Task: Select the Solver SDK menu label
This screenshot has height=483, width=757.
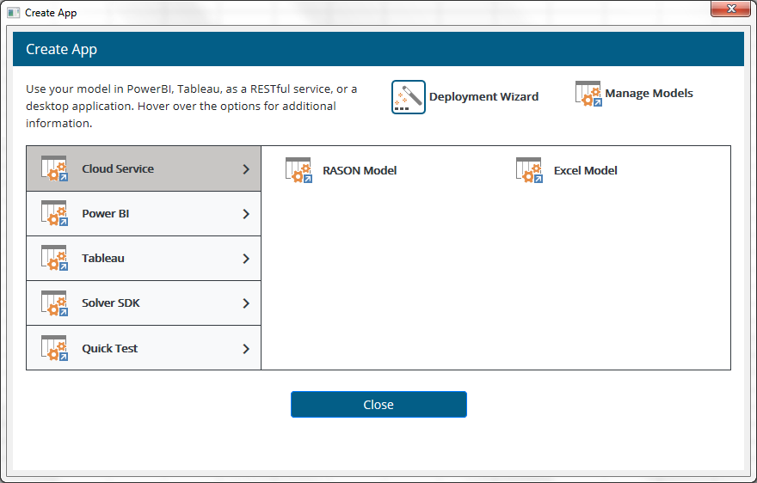Action: pos(111,303)
